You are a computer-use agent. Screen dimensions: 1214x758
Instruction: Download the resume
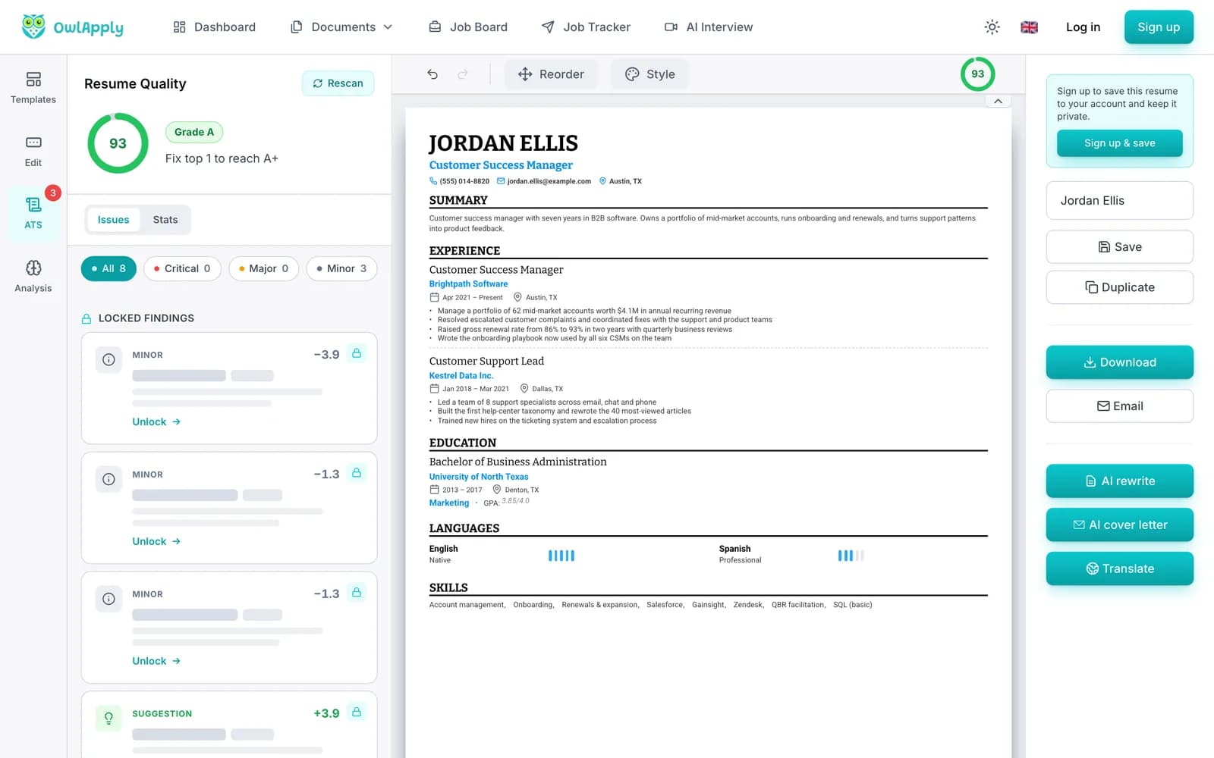coord(1119,362)
